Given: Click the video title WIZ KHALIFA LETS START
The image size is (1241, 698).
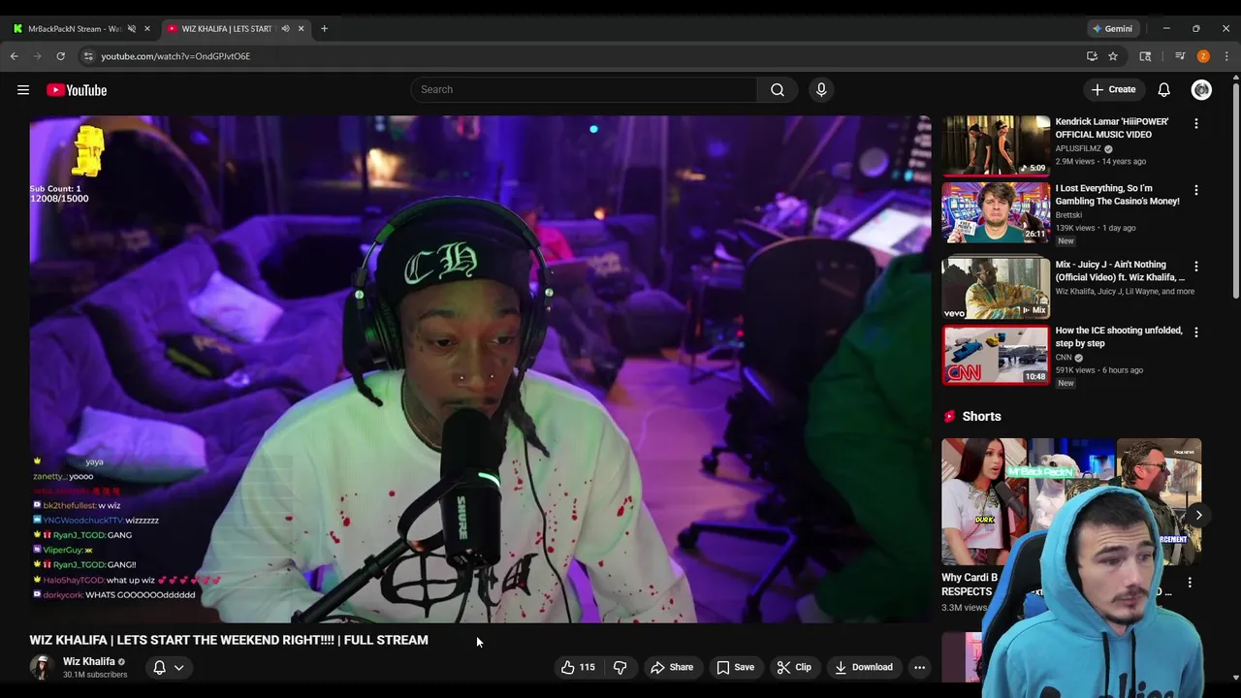Looking at the screenshot, I should pyautogui.click(x=229, y=640).
